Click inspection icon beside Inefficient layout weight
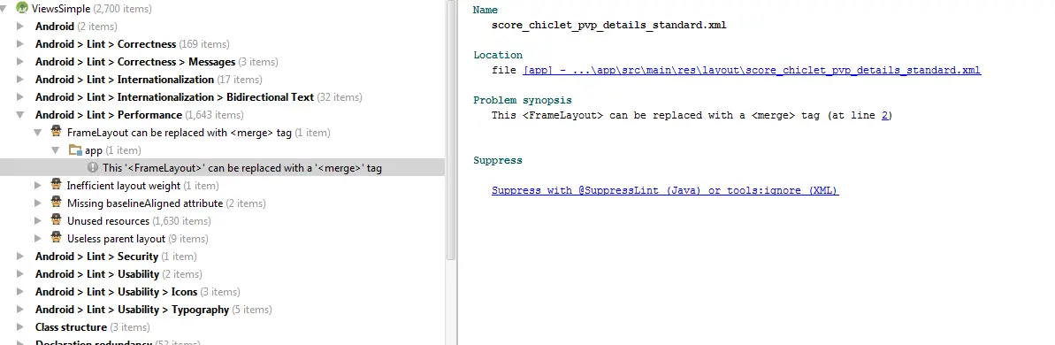The image size is (1055, 345). (57, 185)
